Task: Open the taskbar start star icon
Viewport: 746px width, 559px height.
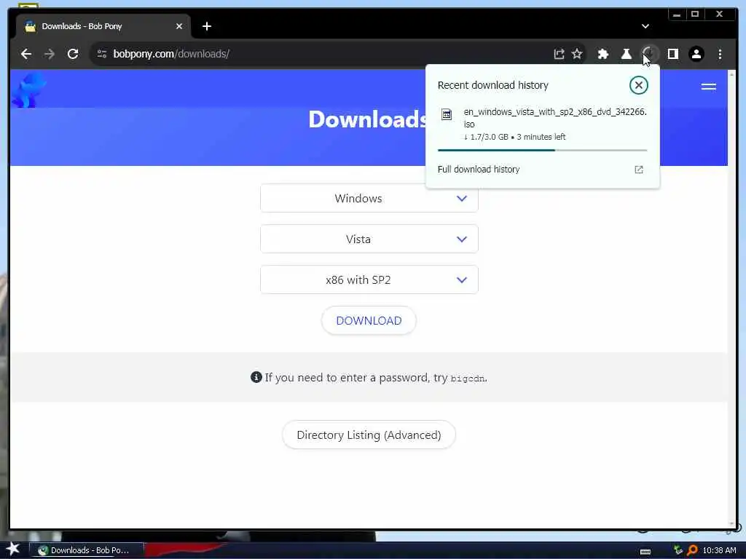Action: click(13, 549)
